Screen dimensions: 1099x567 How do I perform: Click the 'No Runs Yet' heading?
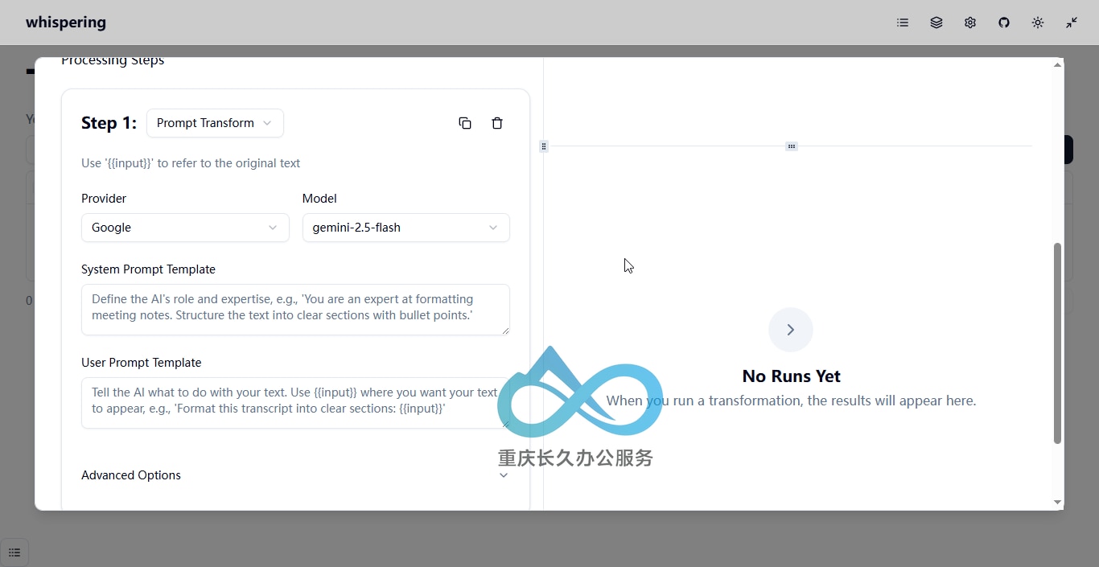(792, 376)
